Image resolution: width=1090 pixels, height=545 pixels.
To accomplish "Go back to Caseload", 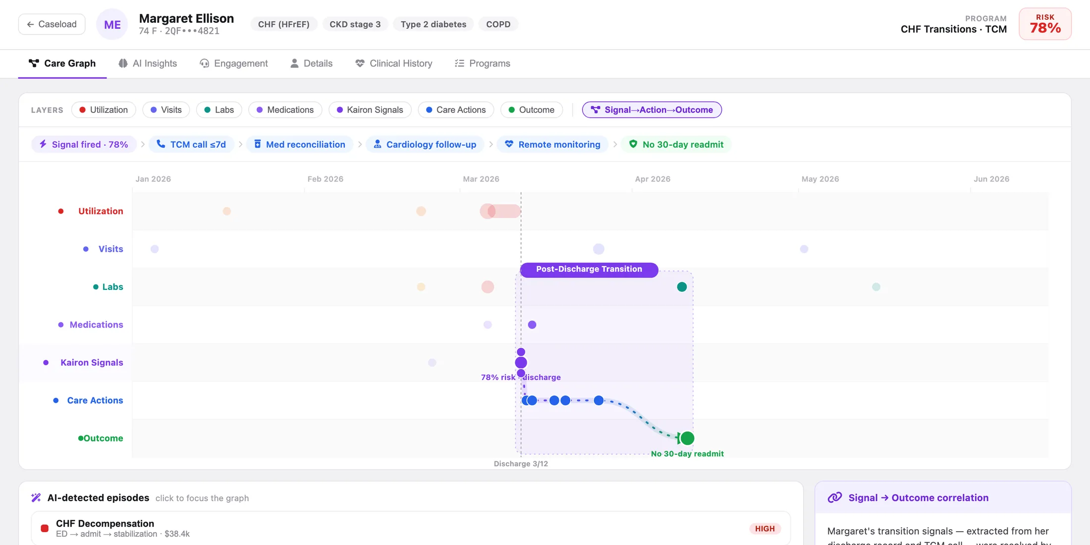I will (52, 24).
